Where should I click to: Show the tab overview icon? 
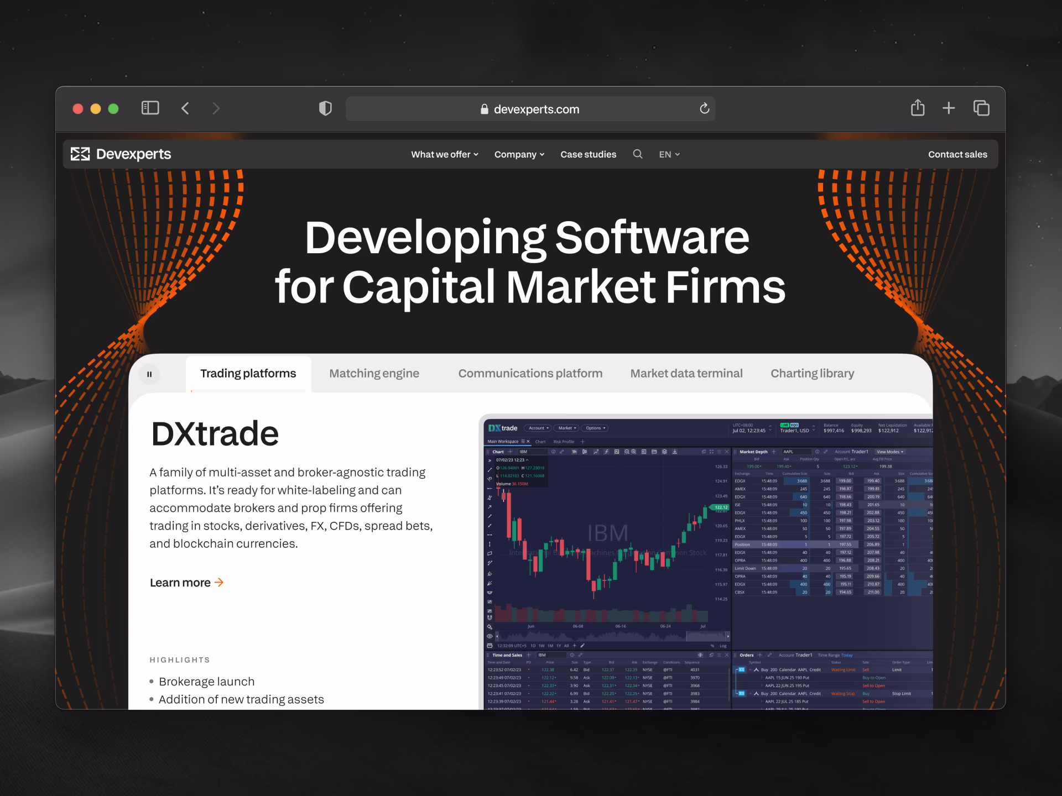pyautogui.click(x=981, y=108)
